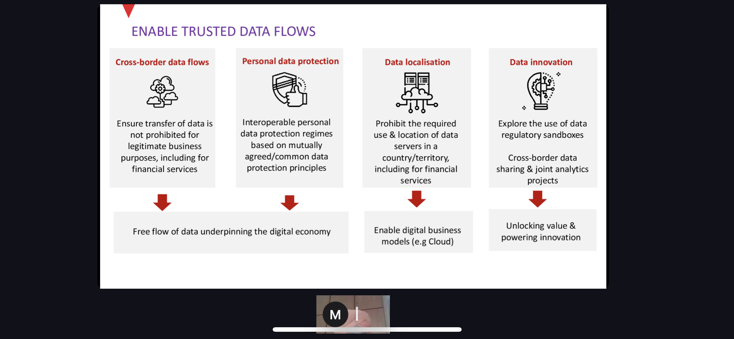Click the Free flow of data box
This screenshot has width=734, height=339.
(231, 232)
